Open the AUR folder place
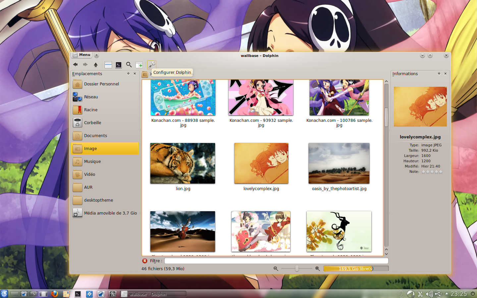Image resolution: width=477 pixels, height=298 pixels. pyautogui.click(x=105, y=187)
